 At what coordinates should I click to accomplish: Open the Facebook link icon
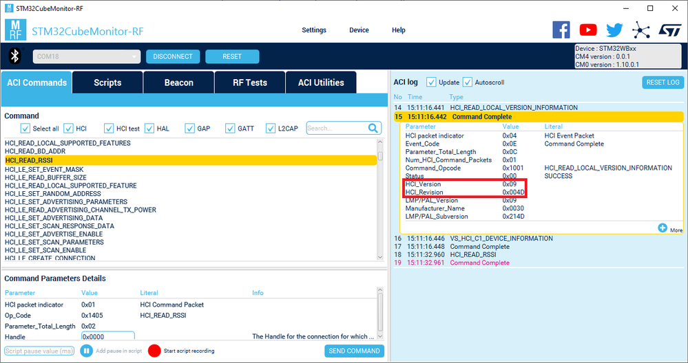(x=561, y=30)
